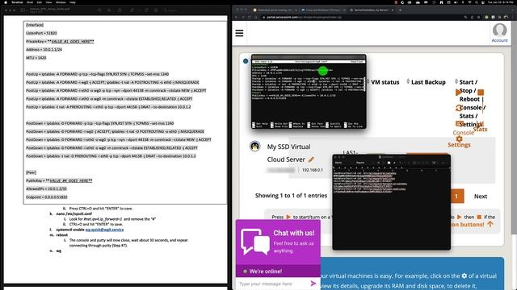Toggle the PDF viewer sidebar button
The height and width of the screenshot is (290, 517).
(x=23, y=10)
